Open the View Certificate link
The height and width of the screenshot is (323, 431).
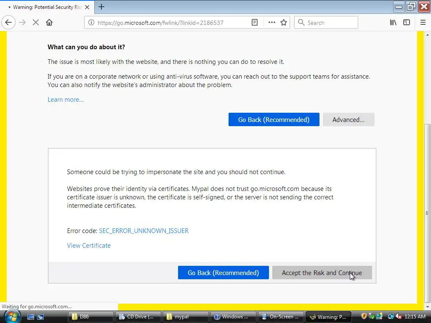pos(89,246)
